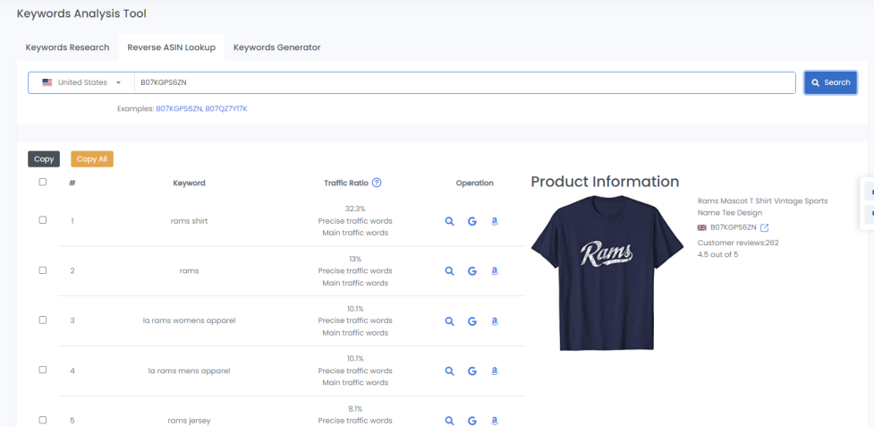The image size is (874, 427).
Task: Click the orange Copy All button
Action: point(92,158)
